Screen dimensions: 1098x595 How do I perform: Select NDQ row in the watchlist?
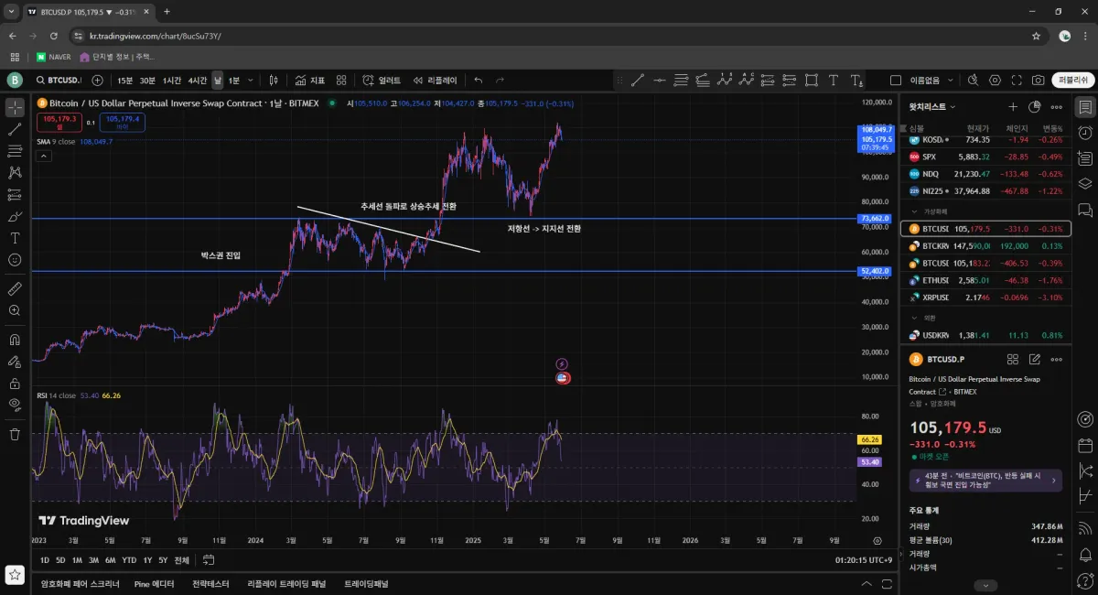[x=985, y=174]
